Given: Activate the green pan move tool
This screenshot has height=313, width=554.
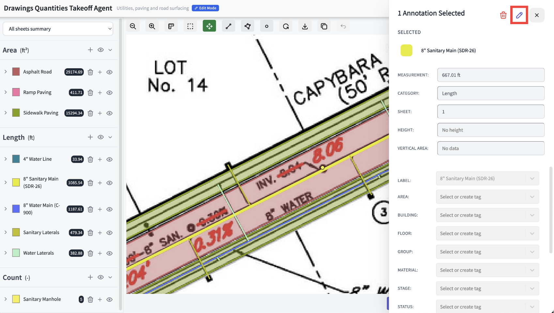Looking at the screenshot, I should (209, 26).
